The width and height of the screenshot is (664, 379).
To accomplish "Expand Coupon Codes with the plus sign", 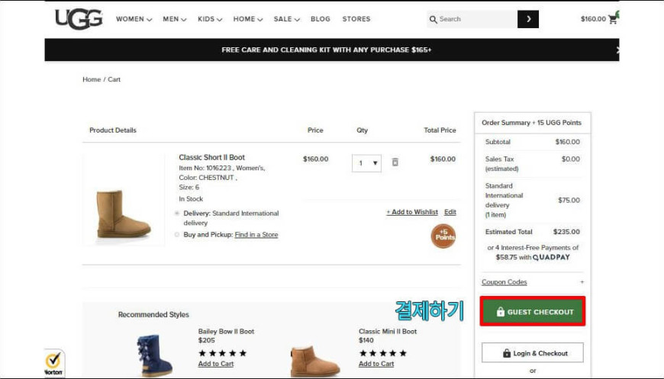I will [582, 281].
